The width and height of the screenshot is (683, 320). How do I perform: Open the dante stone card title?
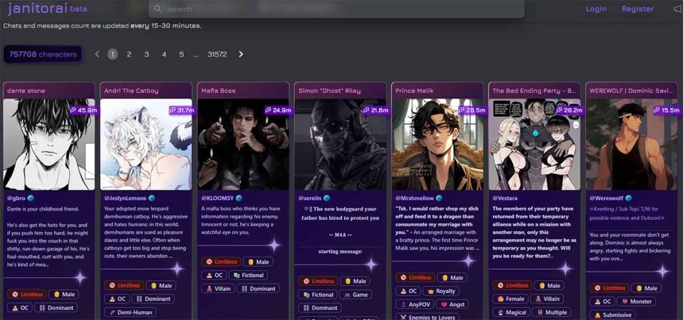(26, 91)
